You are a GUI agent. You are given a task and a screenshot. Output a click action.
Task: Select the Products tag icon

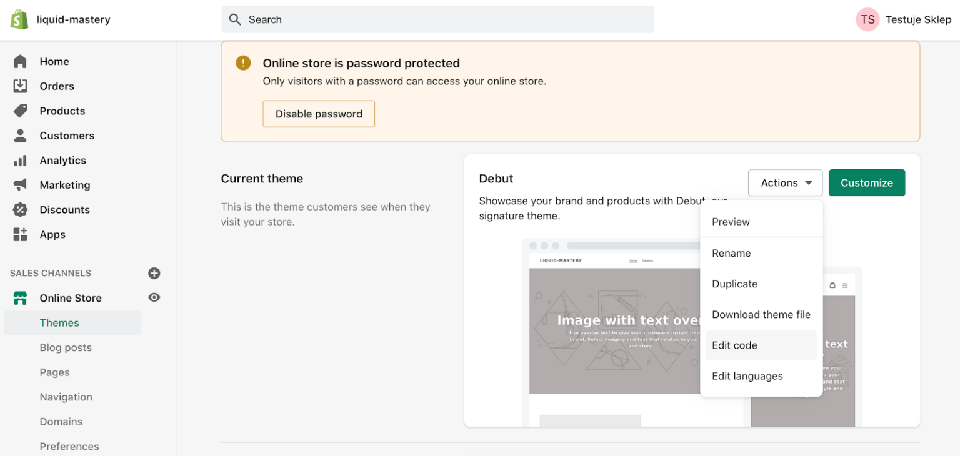[x=20, y=111]
